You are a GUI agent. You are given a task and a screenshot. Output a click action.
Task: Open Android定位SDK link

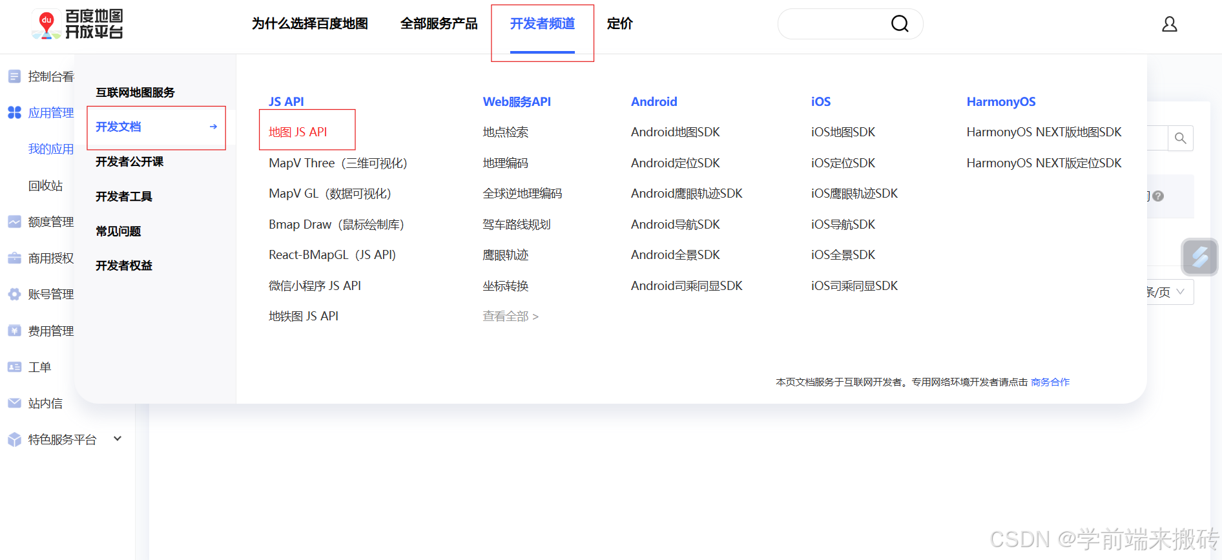(676, 163)
